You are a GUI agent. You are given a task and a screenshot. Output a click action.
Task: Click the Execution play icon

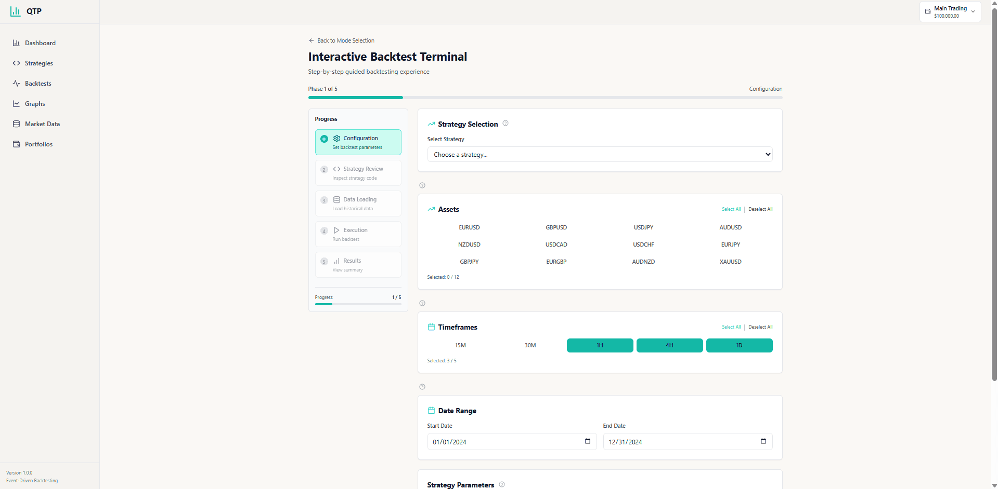point(336,230)
